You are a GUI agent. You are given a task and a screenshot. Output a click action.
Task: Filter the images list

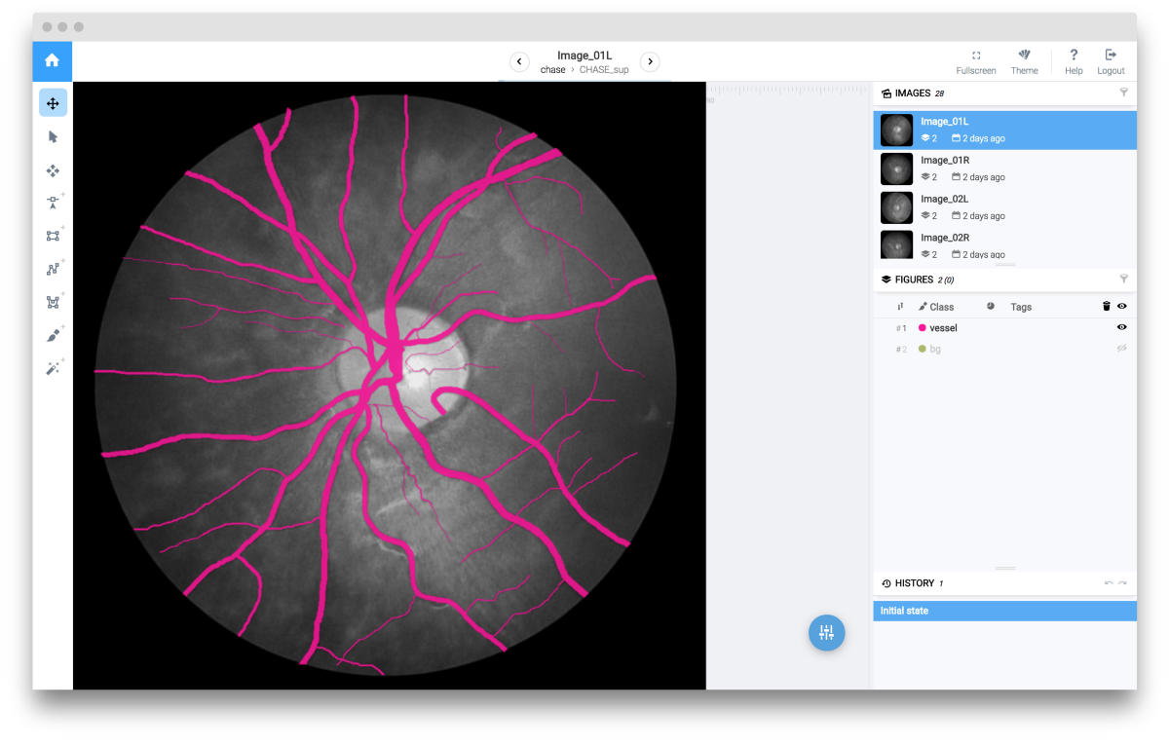coord(1123,93)
